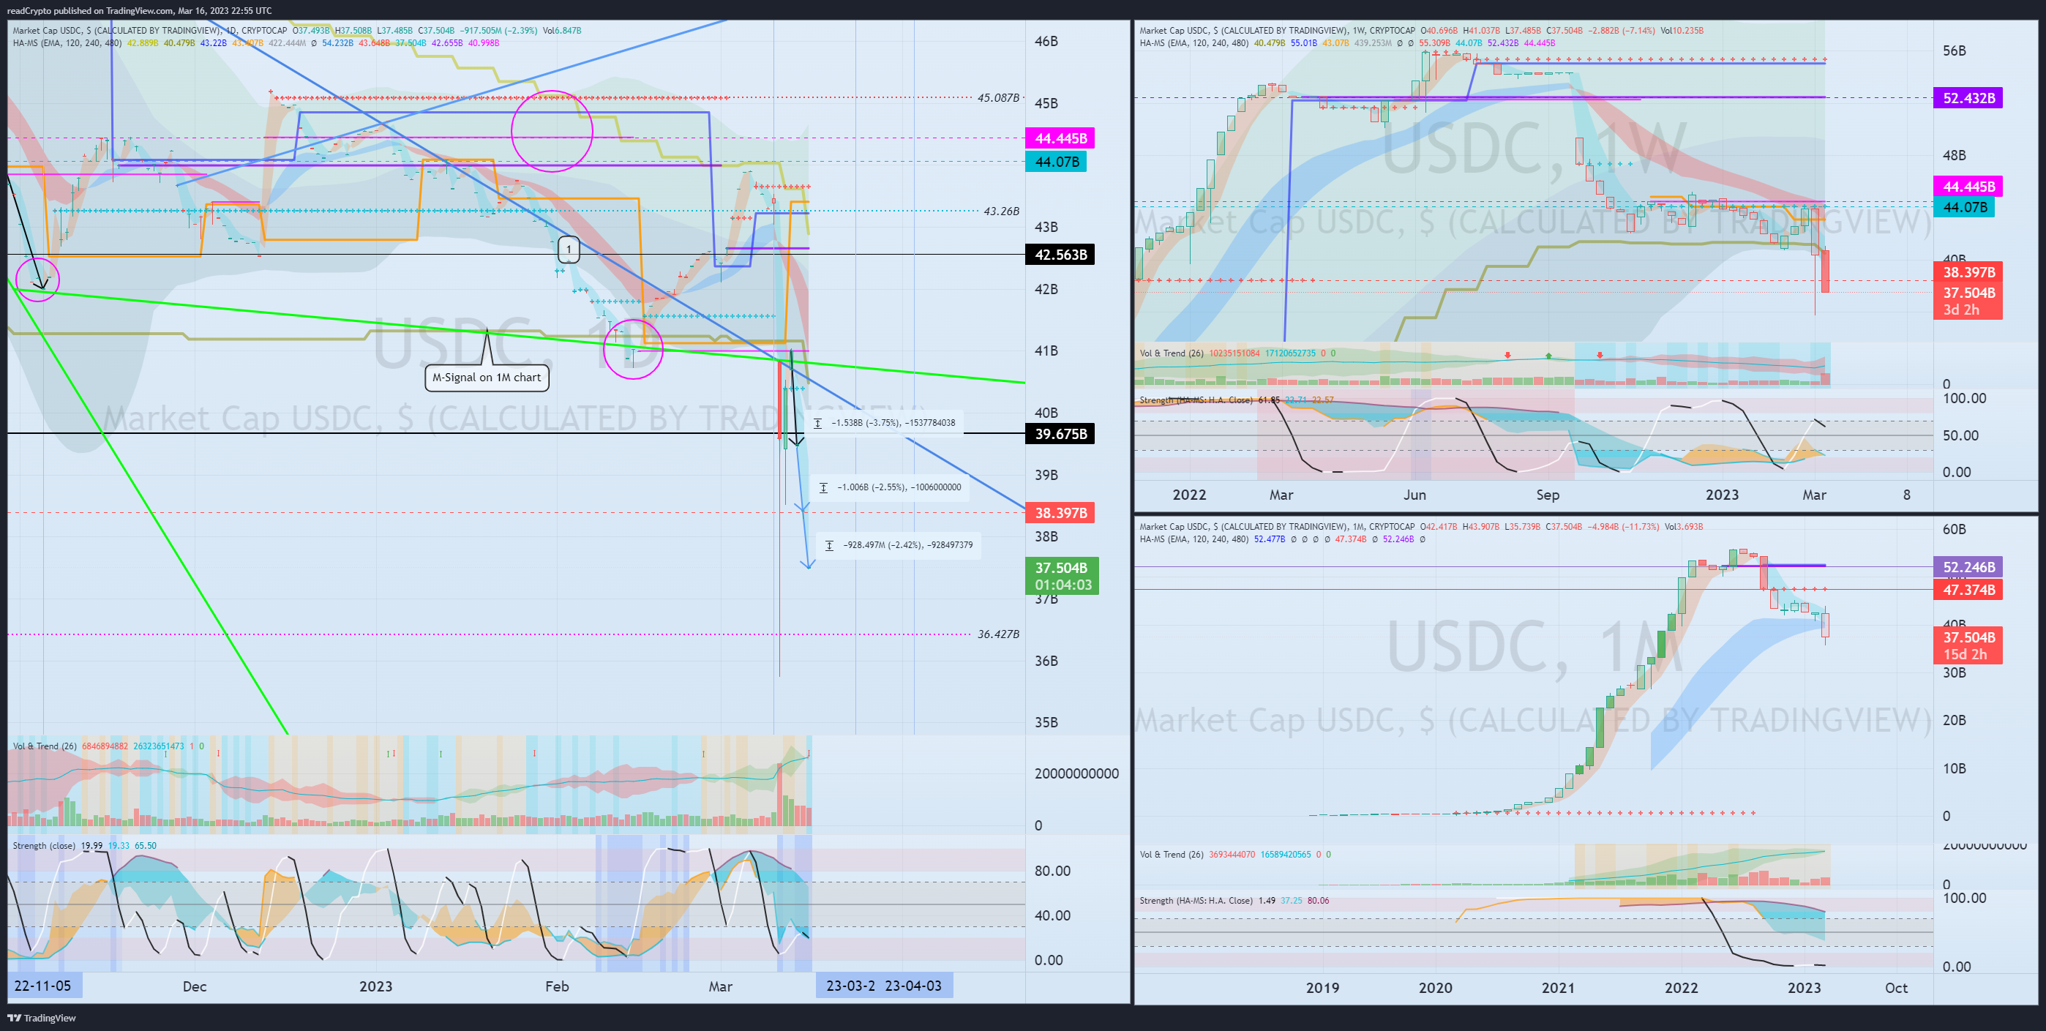2046x1031 pixels.
Task: Select the 1W chart Market Cap USDC legend title
Action: [x=1243, y=31]
